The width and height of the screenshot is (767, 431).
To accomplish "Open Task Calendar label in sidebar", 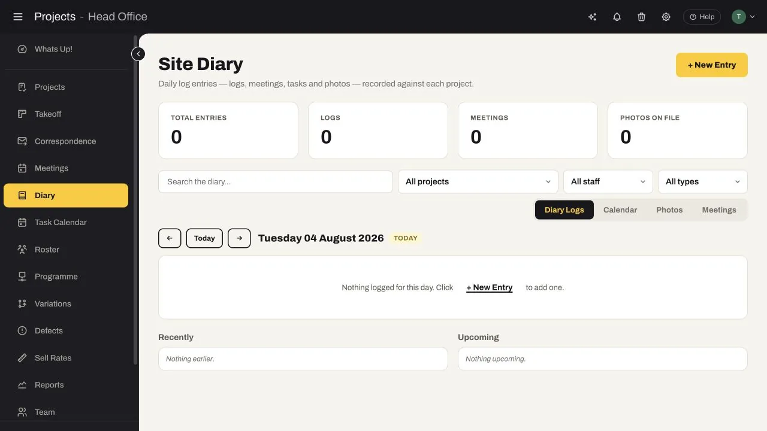I will [61, 222].
